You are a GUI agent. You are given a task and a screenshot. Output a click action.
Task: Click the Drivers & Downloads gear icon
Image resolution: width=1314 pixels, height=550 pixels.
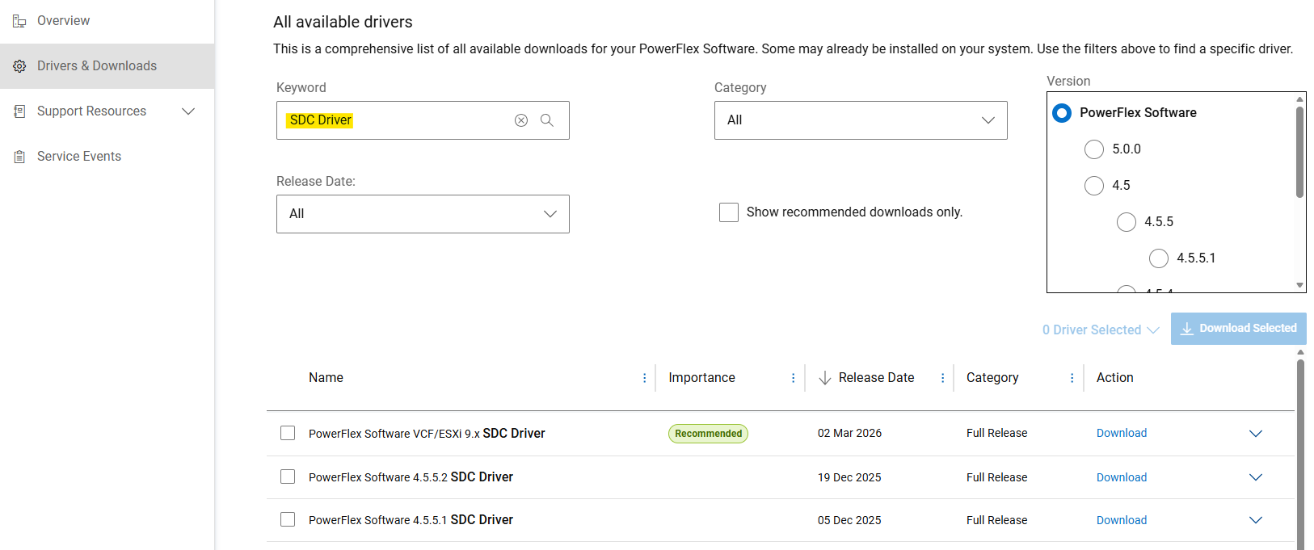pyautogui.click(x=19, y=66)
